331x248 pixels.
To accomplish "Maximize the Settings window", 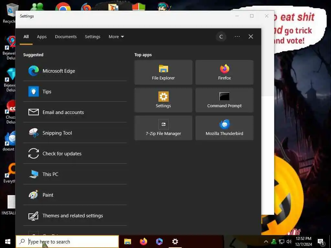I will [x=252, y=16].
